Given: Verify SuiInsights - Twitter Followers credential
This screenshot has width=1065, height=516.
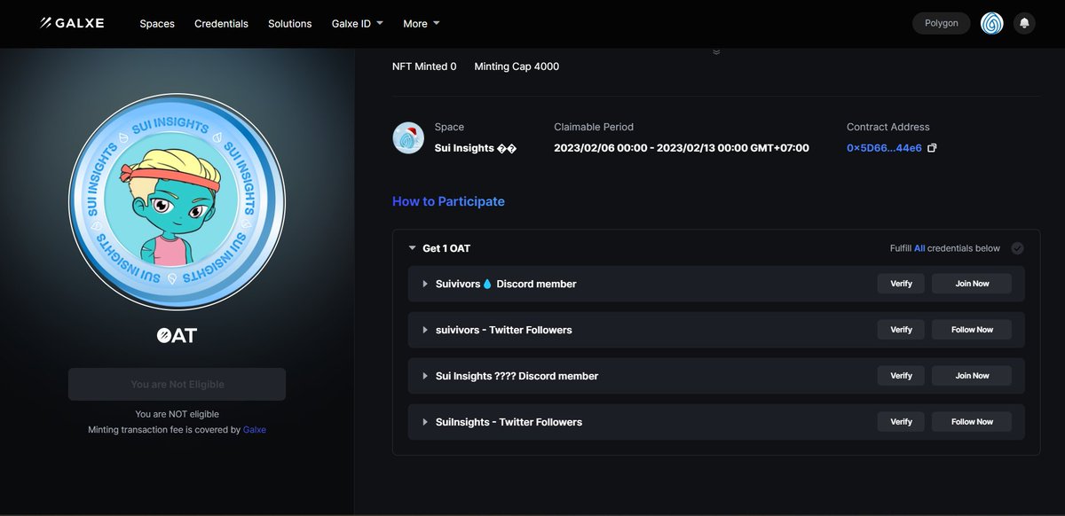Looking at the screenshot, I should click(x=901, y=422).
